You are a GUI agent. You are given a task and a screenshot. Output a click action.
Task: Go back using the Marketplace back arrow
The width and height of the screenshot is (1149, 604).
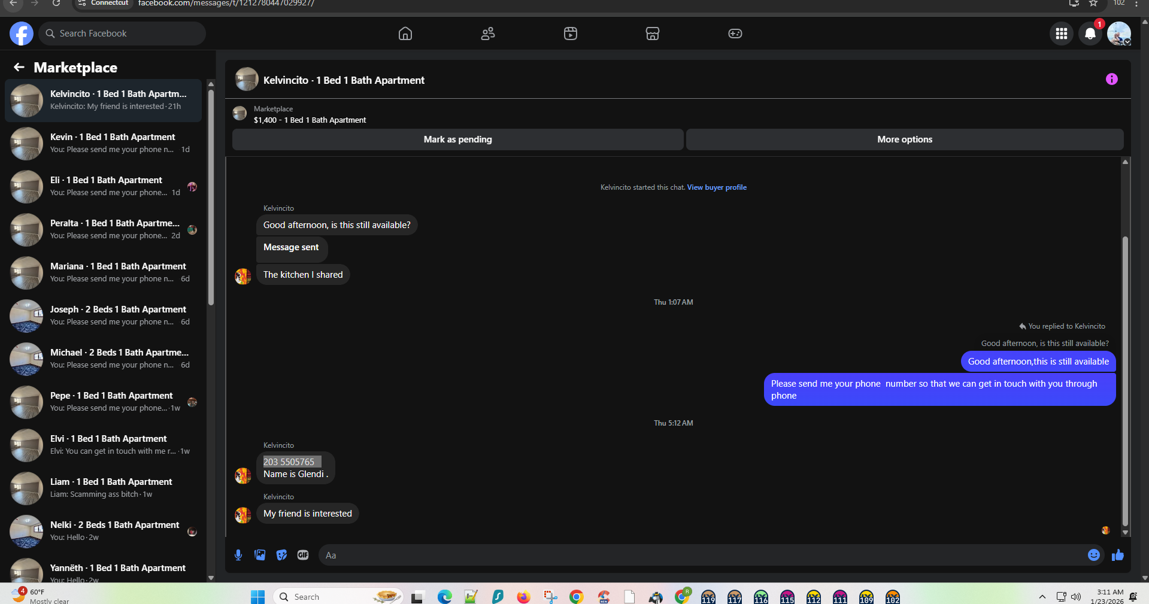tap(19, 67)
